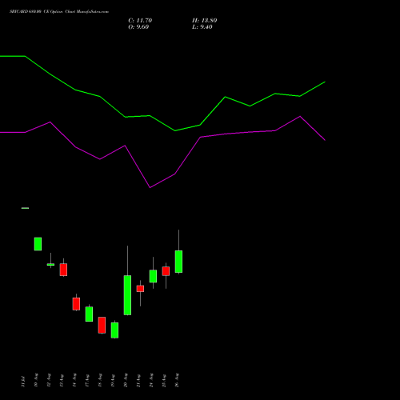Select the 17 Aug date label
Image resolution: width=400 pixels, height=400 pixels.
[x=87, y=380]
